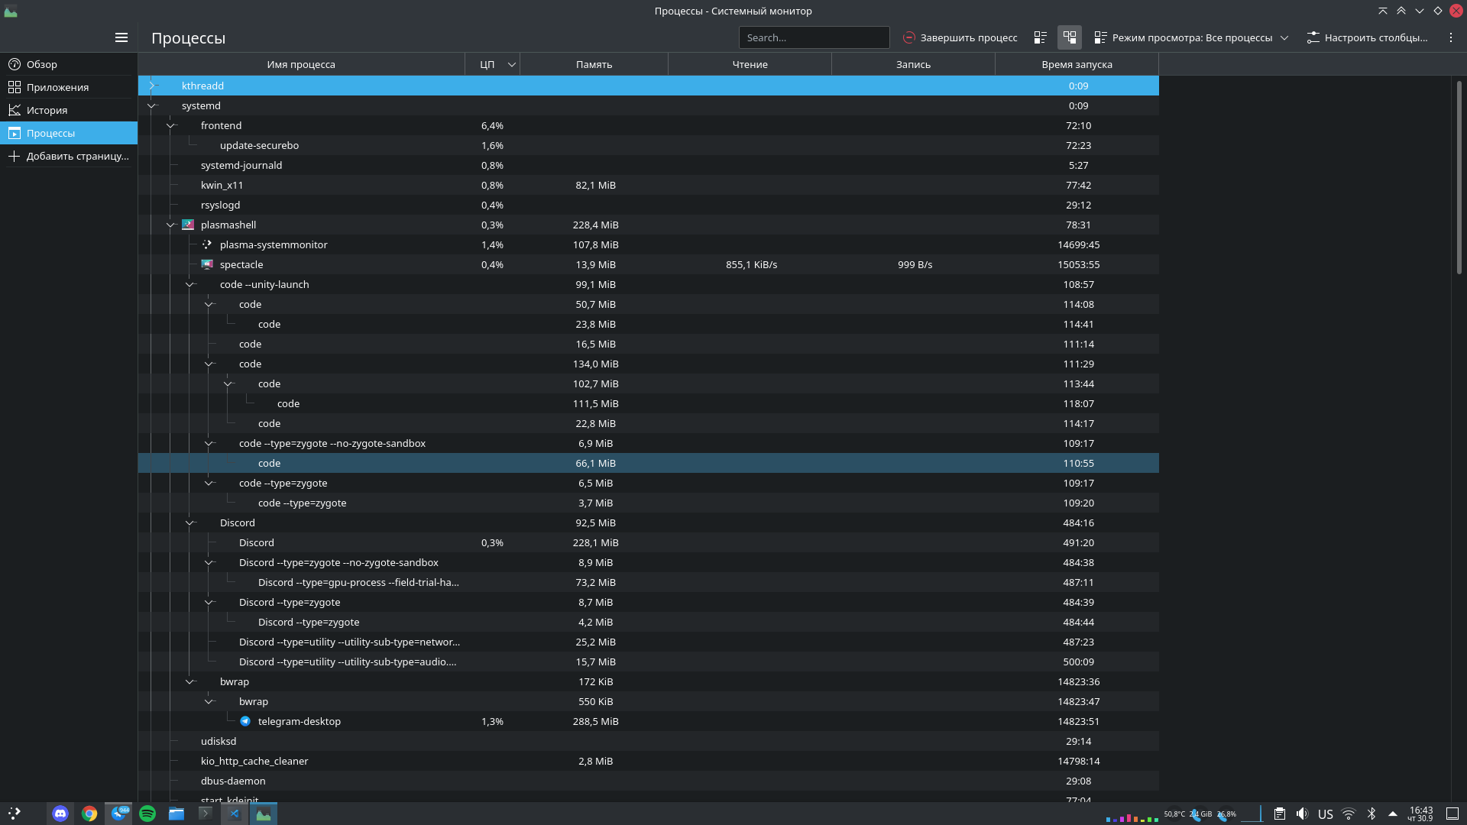Open the История page
Screen dimensions: 1467x825
click(x=69, y=110)
